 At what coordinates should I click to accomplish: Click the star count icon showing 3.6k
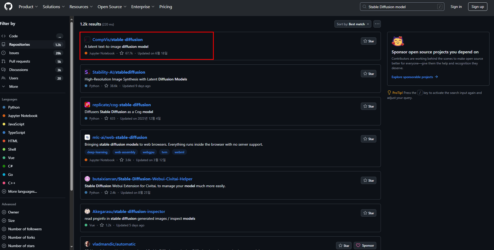[122, 160]
